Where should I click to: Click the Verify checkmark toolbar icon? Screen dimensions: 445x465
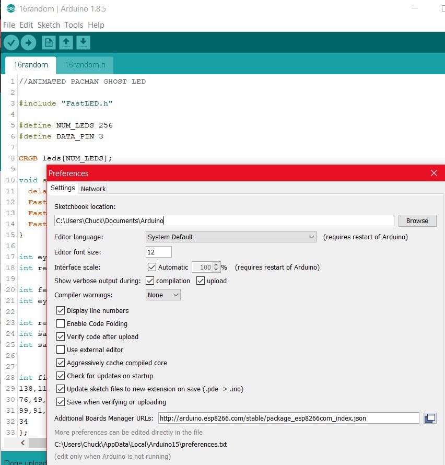11,43
